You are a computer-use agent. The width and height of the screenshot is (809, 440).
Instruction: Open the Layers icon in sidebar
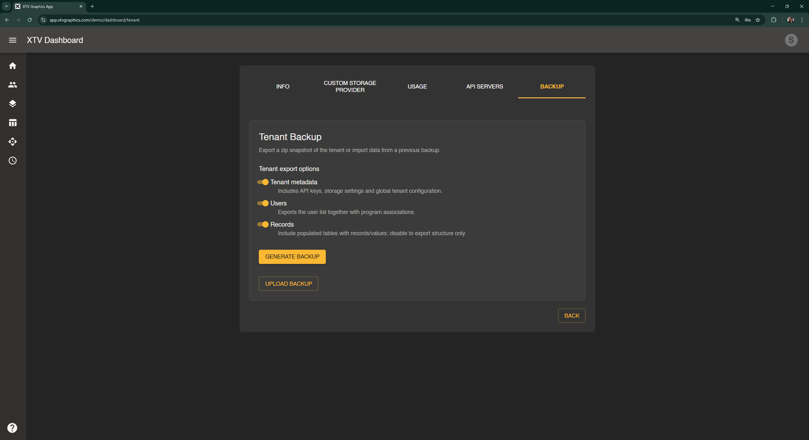(x=13, y=104)
